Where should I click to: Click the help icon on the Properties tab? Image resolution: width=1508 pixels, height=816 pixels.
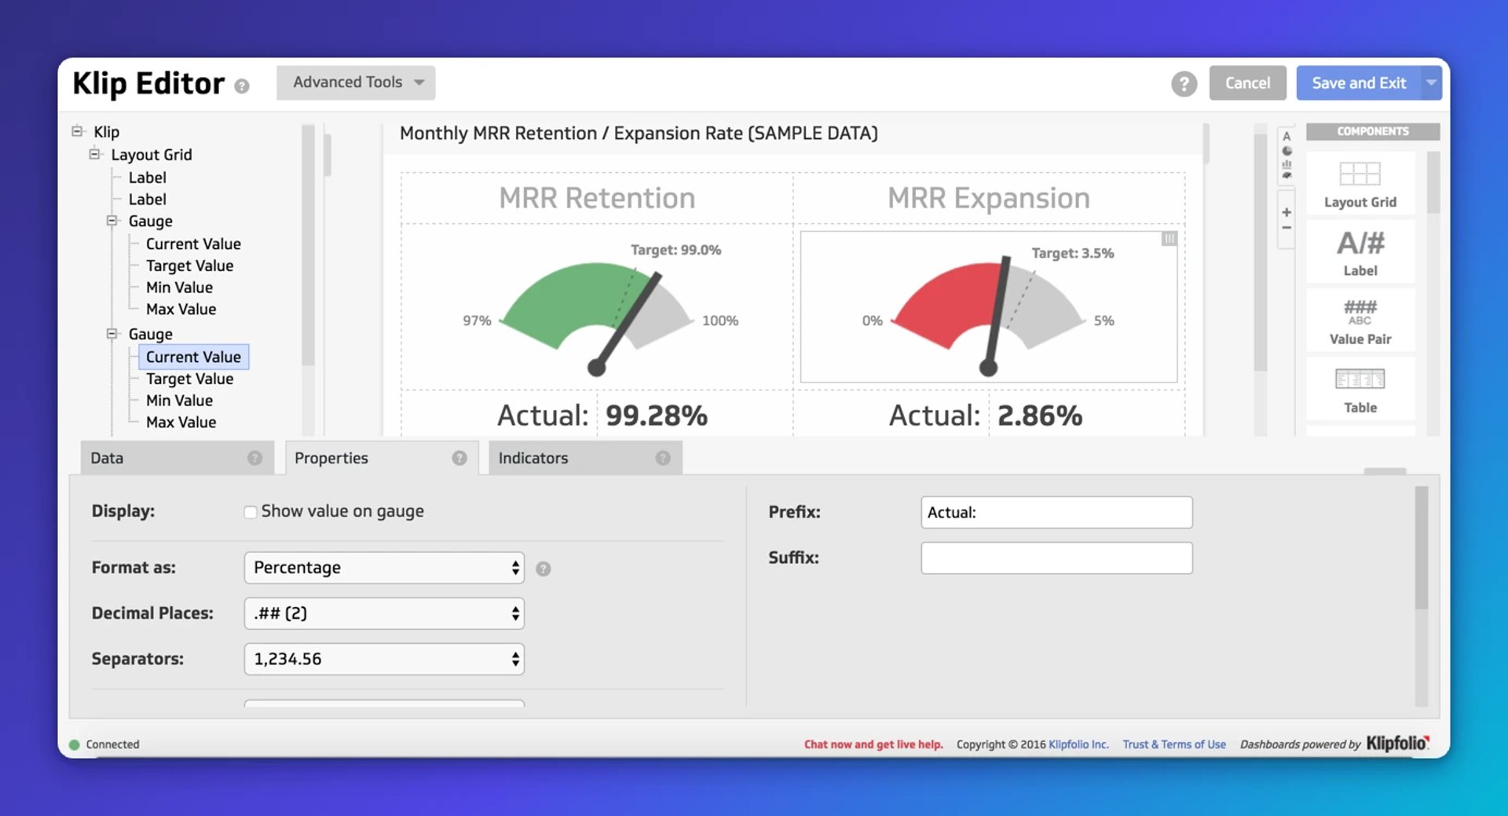(459, 458)
